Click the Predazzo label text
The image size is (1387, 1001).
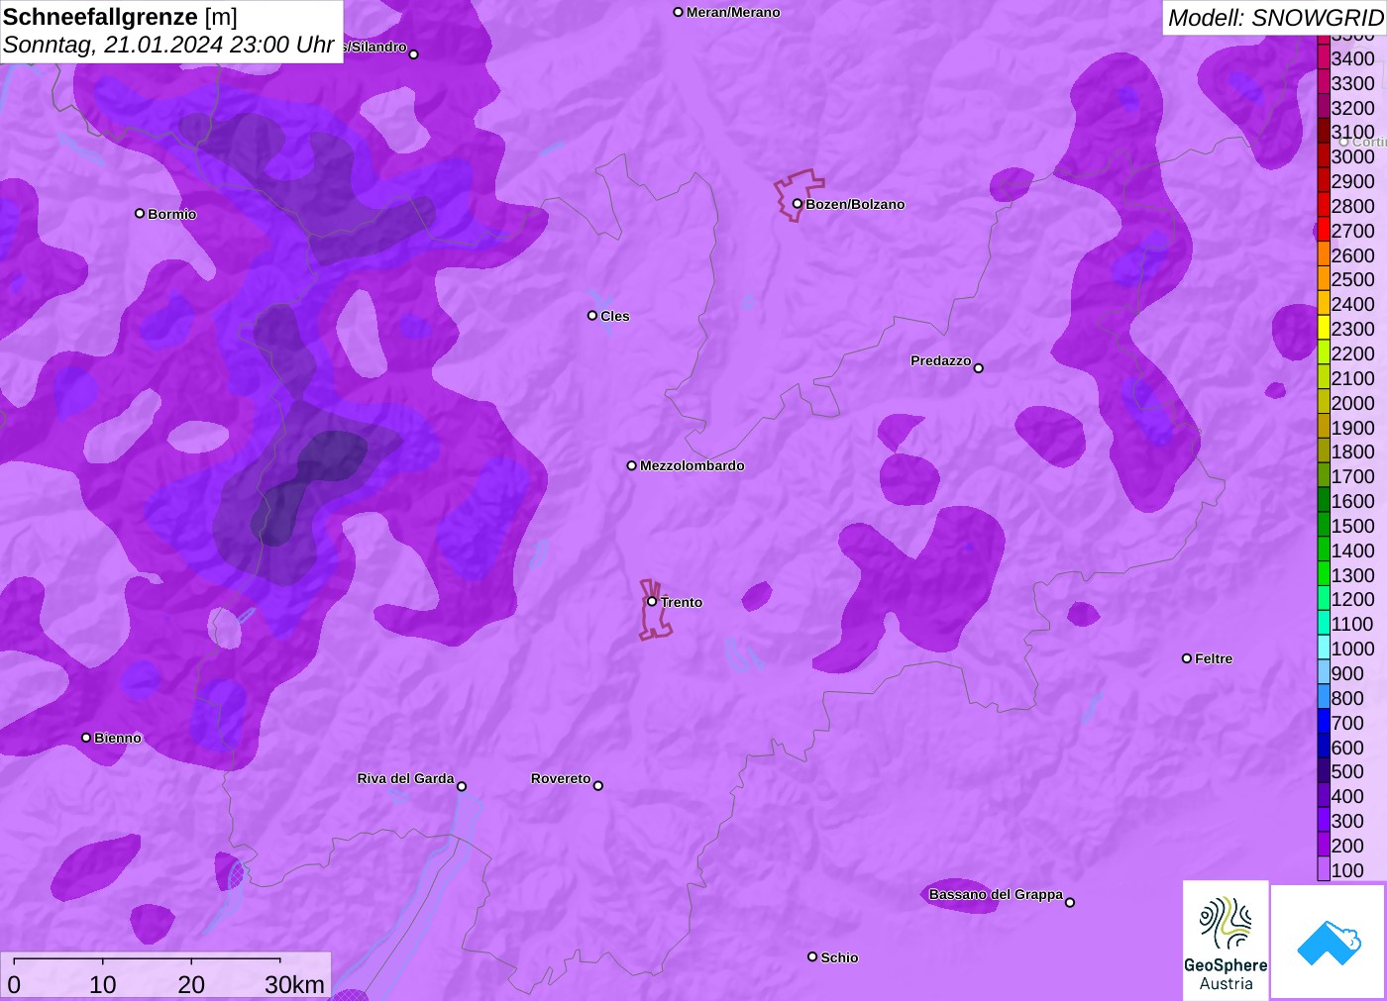point(941,360)
